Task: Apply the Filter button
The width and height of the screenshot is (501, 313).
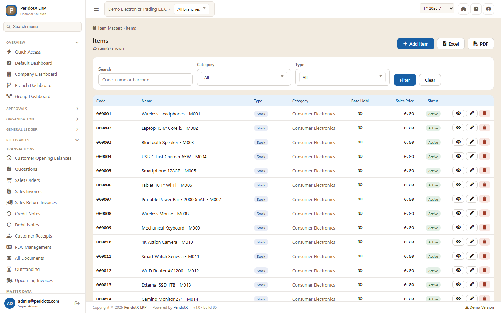Action: pos(405,80)
